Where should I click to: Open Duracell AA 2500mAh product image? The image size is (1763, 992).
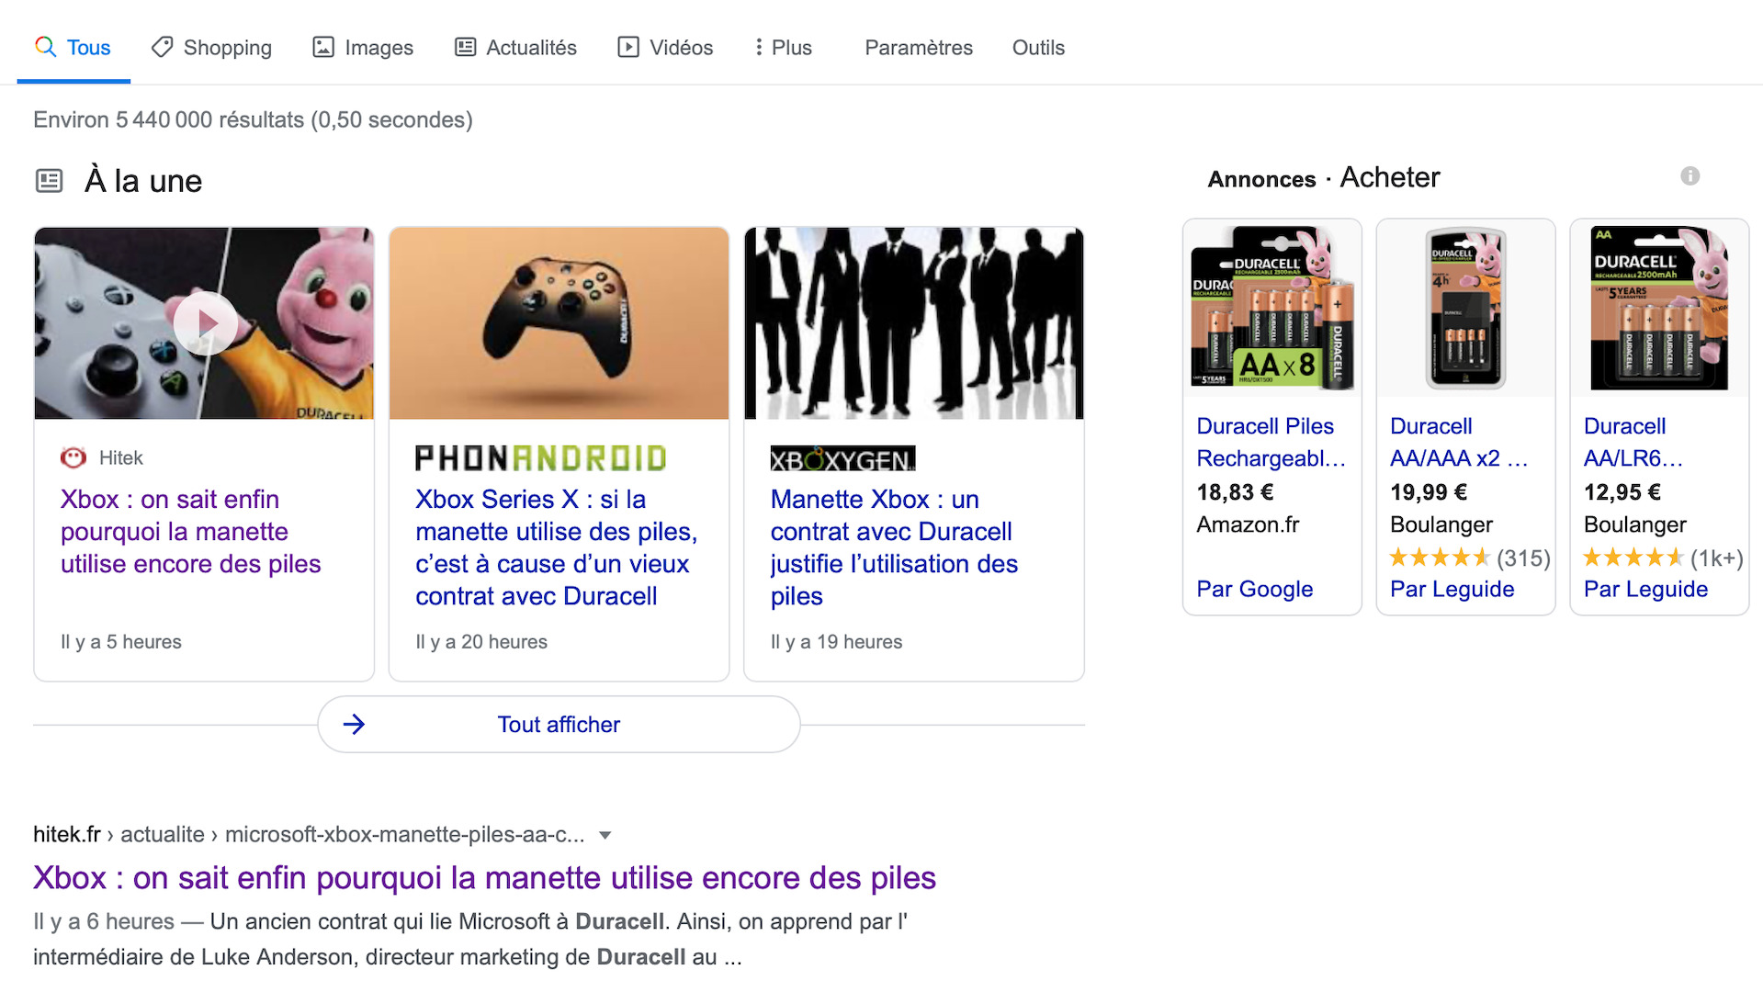point(1659,308)
